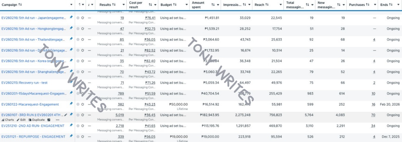This screenshot has width=402, height=142.
Task: Click the pencil rename icon beside EV260107 -3RD RUN
Action: pyautogui.click(x=66, y=115)
